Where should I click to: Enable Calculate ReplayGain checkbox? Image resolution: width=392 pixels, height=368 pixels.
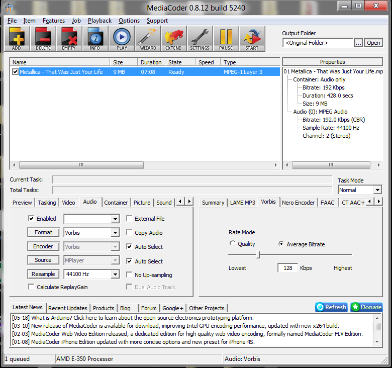coord(31,287)
